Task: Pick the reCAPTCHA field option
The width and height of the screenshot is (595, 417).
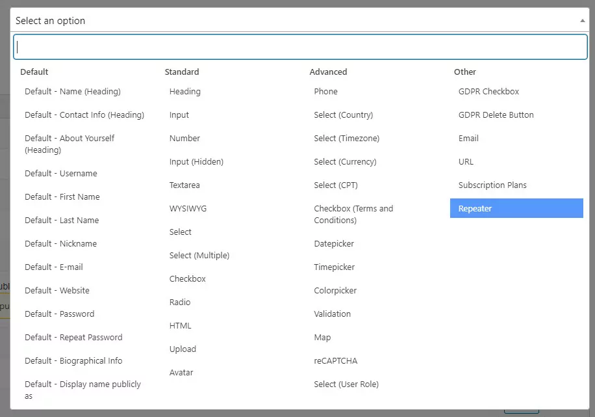Action: tap(335, 360)
